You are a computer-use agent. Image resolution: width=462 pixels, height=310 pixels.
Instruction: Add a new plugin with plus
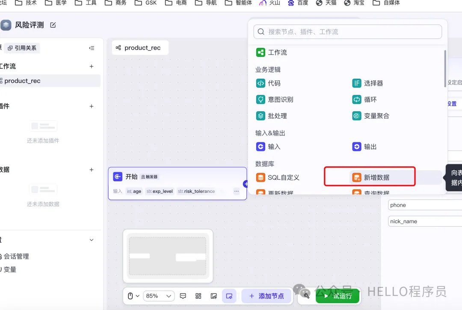point(92,106)
